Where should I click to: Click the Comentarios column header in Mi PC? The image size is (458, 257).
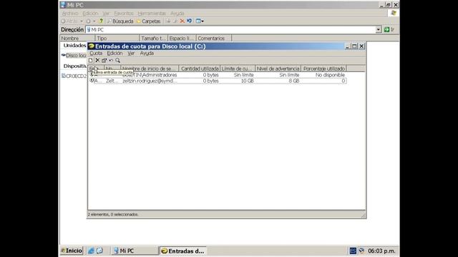point(214,38)
